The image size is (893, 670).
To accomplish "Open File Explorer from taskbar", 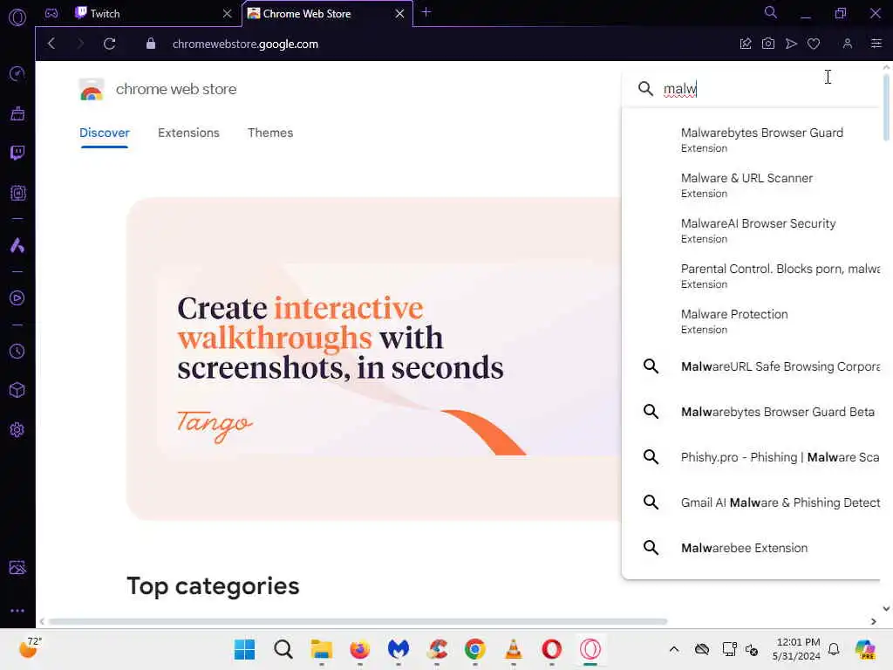I will coord(321,649).
